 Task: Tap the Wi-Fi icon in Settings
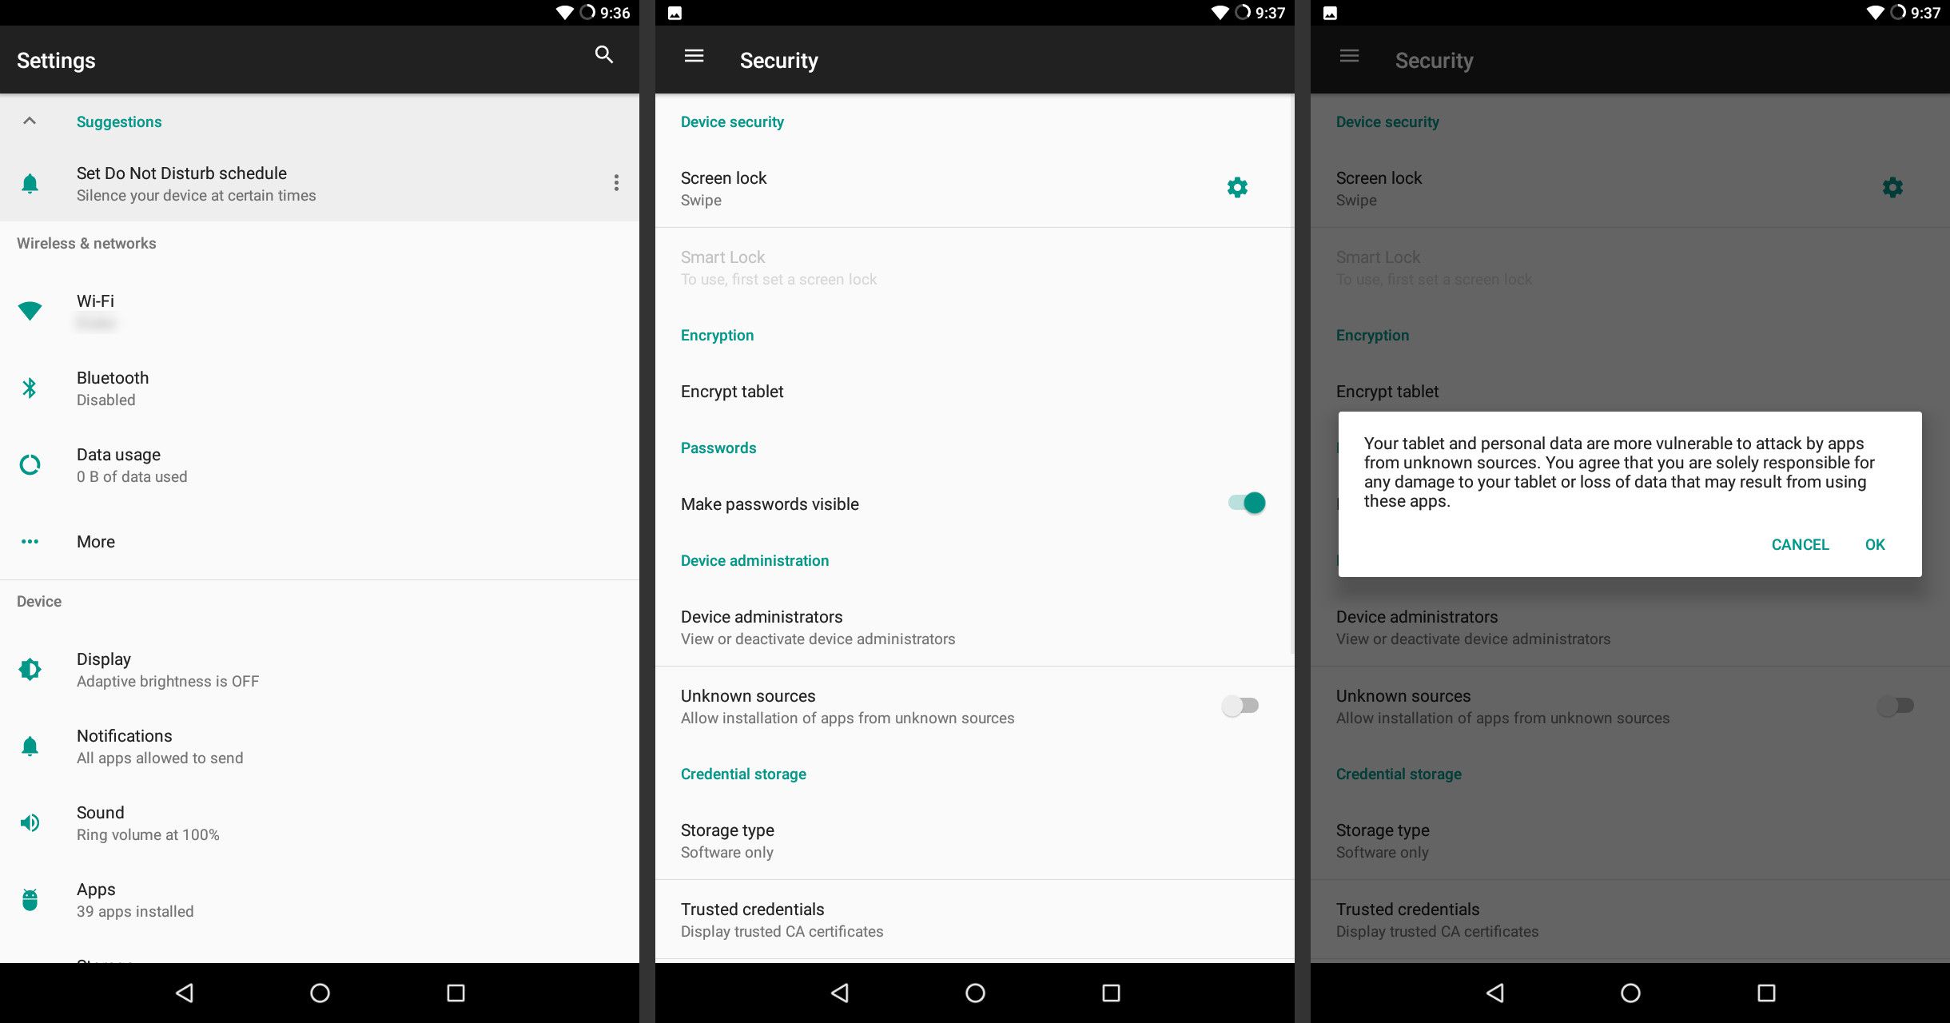tap(31, 309)
